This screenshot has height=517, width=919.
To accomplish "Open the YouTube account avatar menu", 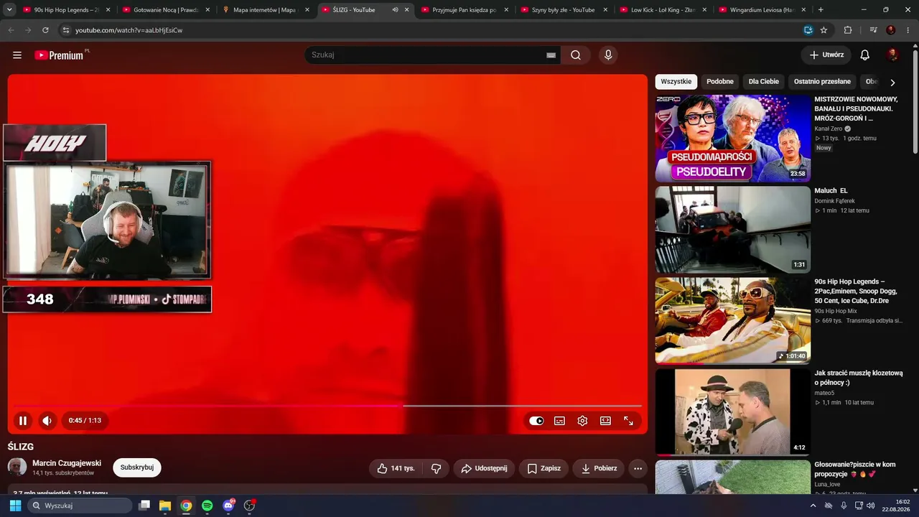I will (893, 55).
